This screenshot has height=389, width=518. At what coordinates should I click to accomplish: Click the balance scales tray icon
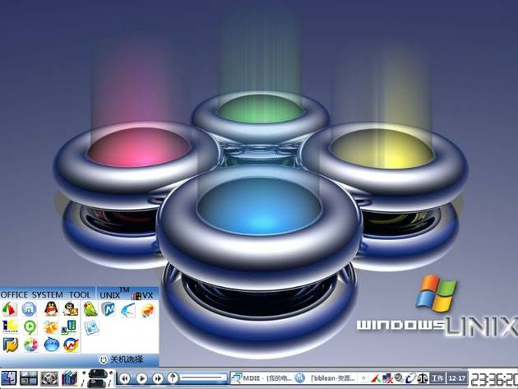click(x=423, y=378)
